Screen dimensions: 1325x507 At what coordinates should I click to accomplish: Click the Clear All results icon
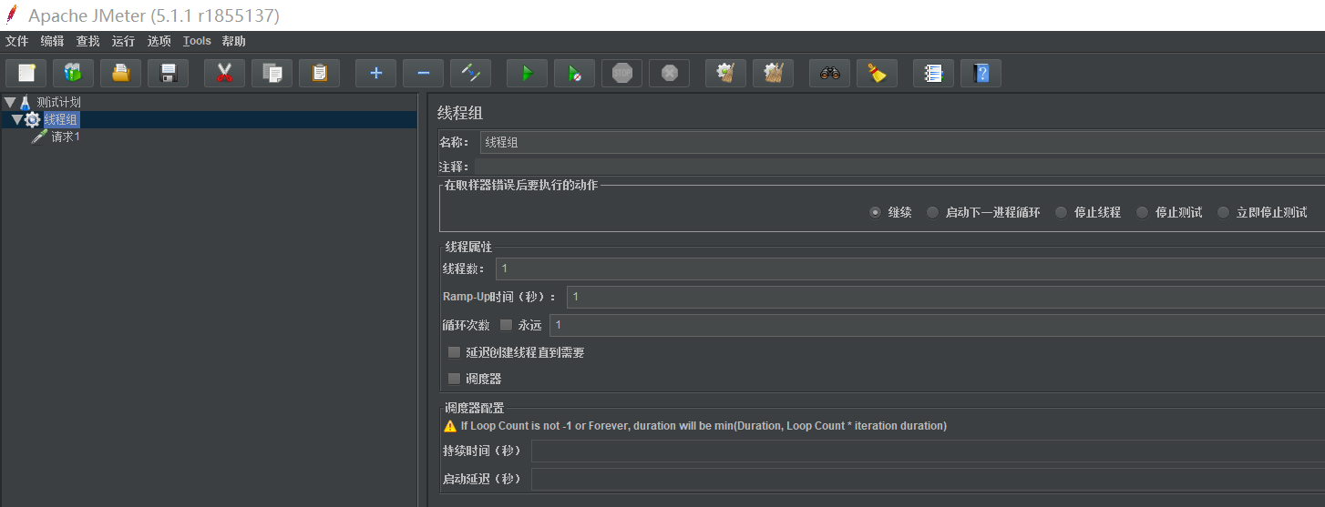click(773, 73)
